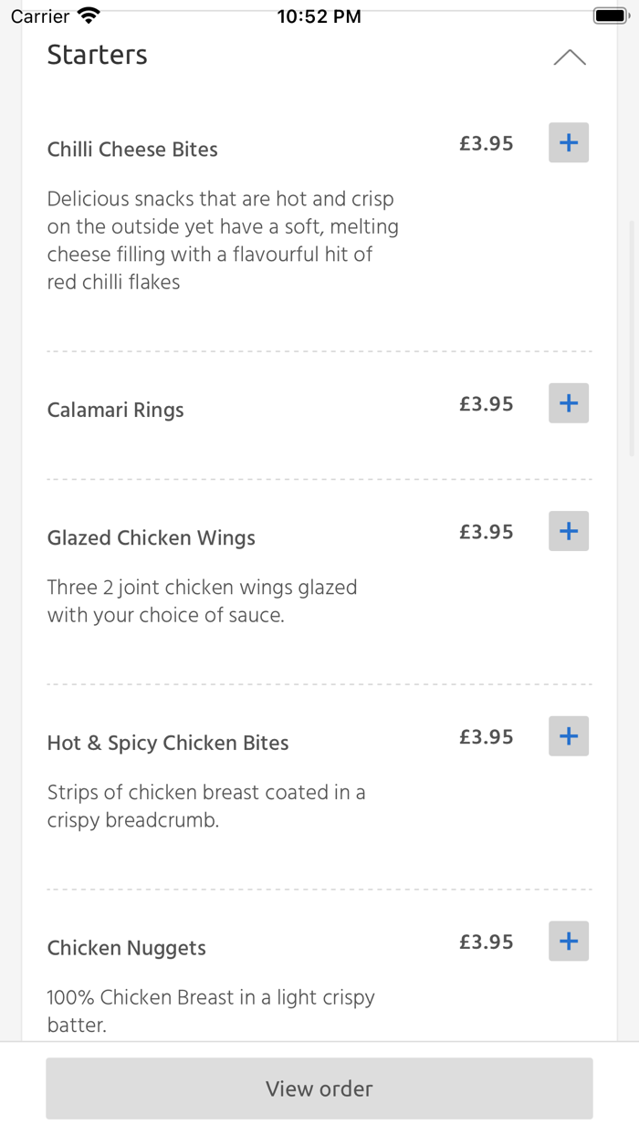The height and width of the screenshot is (1135, 639).
Task: Tap the Hot & Spicy Chicken Bites title
Action: pyautogui.click(x=168, y=744)
